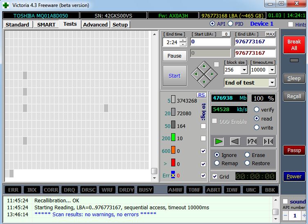The image size is (308, 224).
Task: Open the Setup tab
Action: [120, 25]
